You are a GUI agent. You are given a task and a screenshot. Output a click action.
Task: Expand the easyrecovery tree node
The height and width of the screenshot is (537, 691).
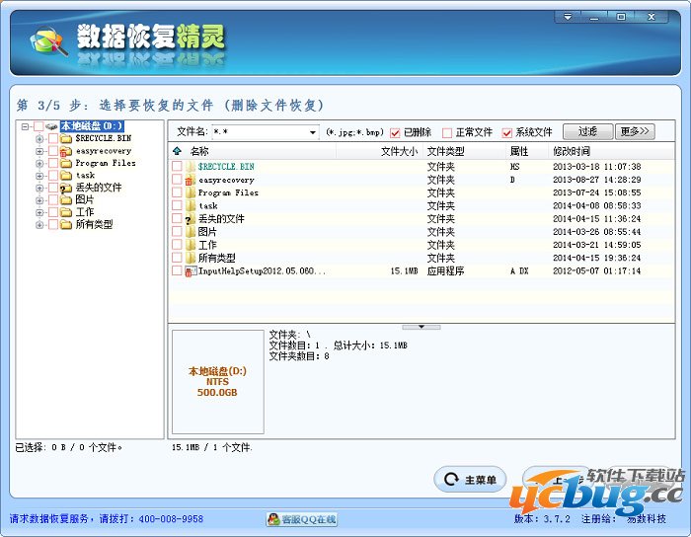click(39, 151)
